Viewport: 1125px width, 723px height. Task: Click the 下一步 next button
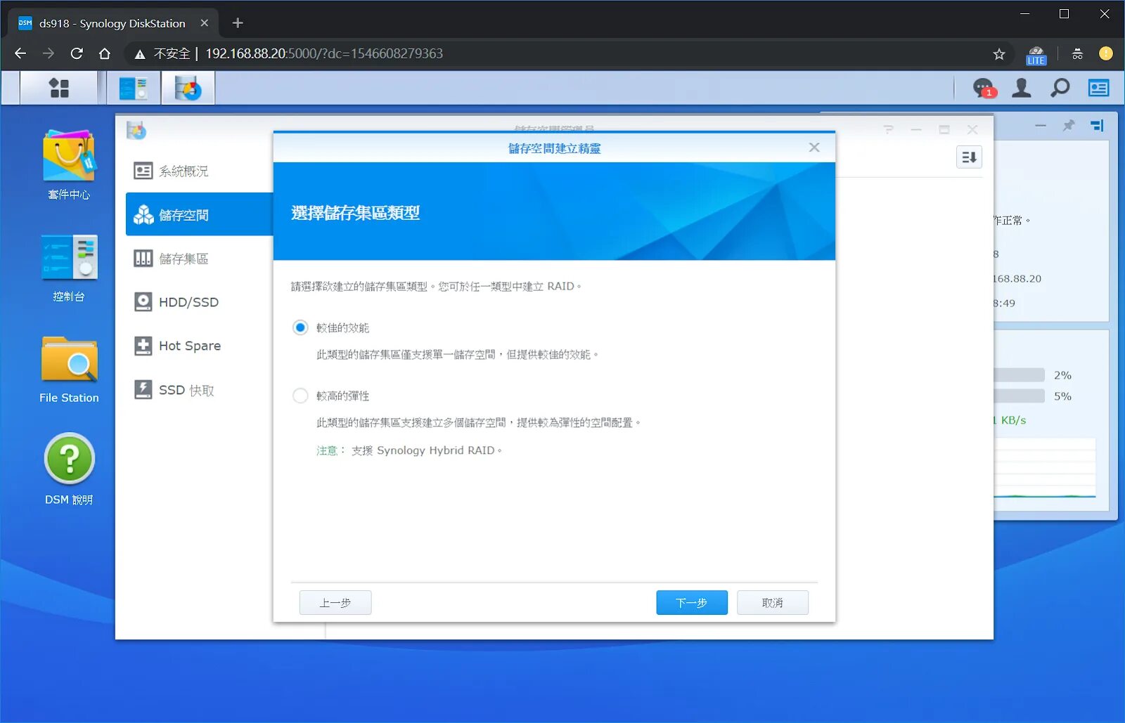tap(692, 603)
